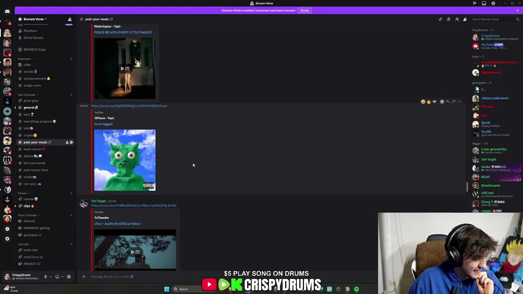Play the green creature album thumbnail
This screenshot has width=523, height=294.
click(x=125, y=160)
